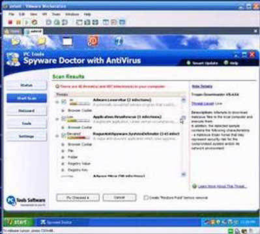Viewport: 260px width, 234px height.
Task: Expand the File infection node
Action: 63,151
